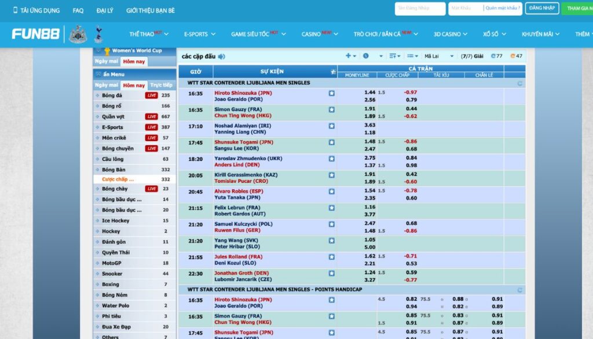Star the Kirill Gerassimenko vs Tomislav Pucar match

coord(332,175)
